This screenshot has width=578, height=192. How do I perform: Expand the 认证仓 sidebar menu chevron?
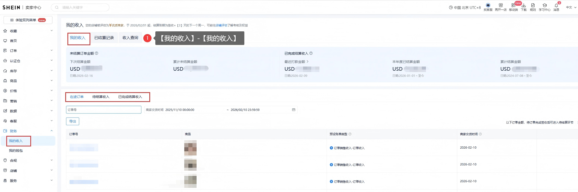click(52, 61)
